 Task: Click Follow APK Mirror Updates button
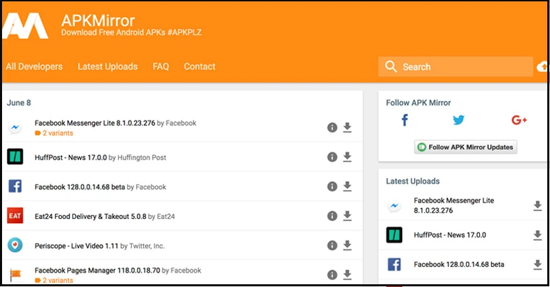point(465,147)
